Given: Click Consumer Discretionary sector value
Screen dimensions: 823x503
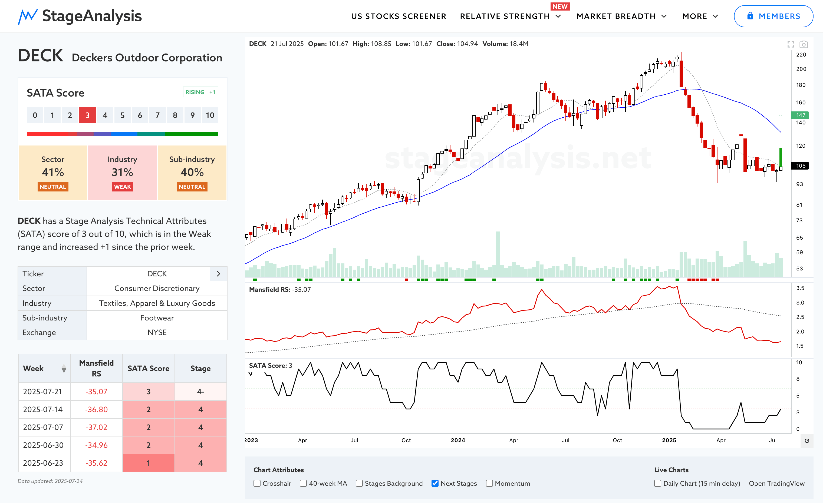Looking at the screenshot, I should point(157,288).
